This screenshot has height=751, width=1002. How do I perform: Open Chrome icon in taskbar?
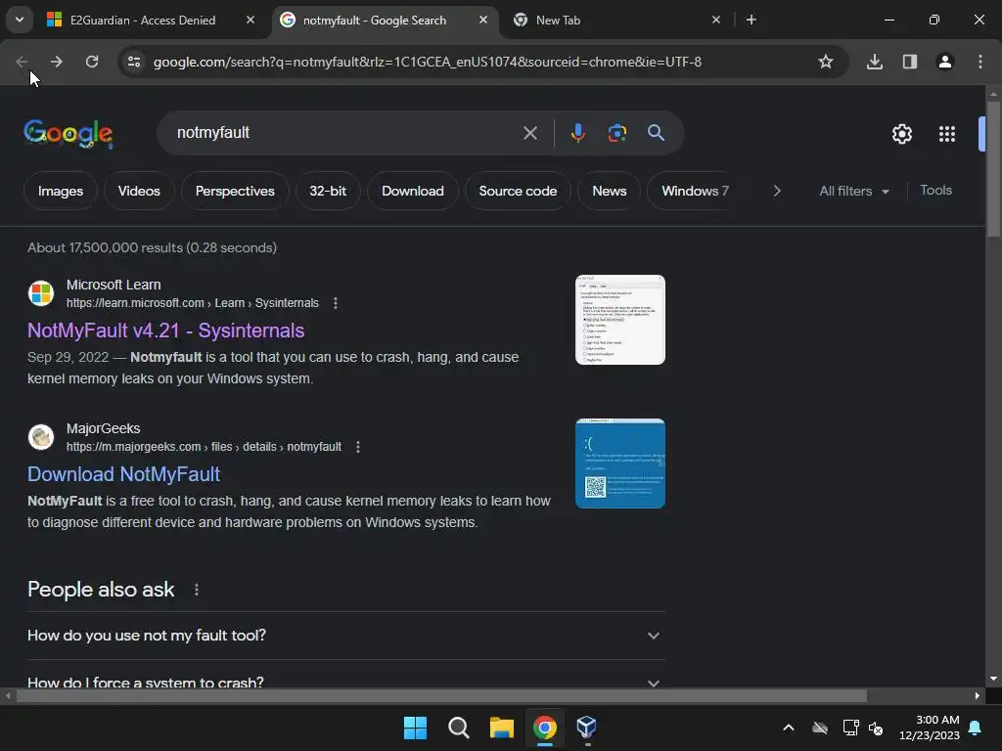[x=544, y=728]
